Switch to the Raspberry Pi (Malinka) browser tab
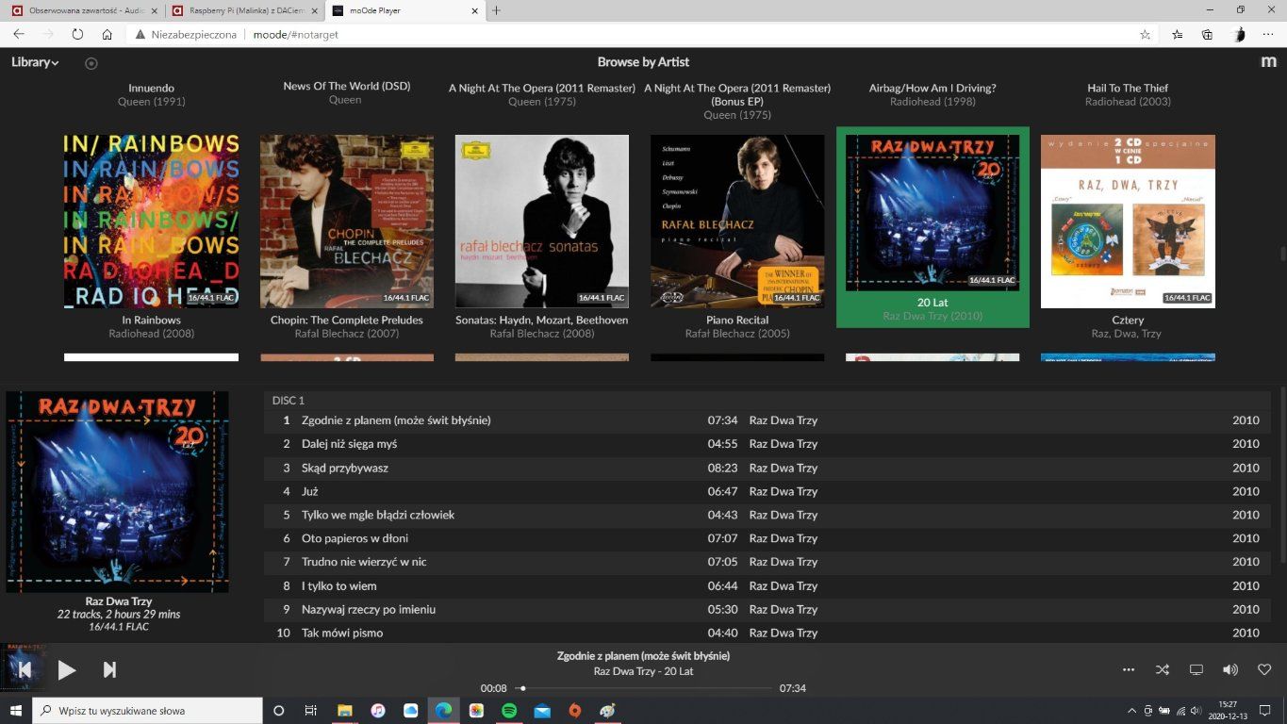Viewport: 1287px width, 724px height. (x=245, y=10)
